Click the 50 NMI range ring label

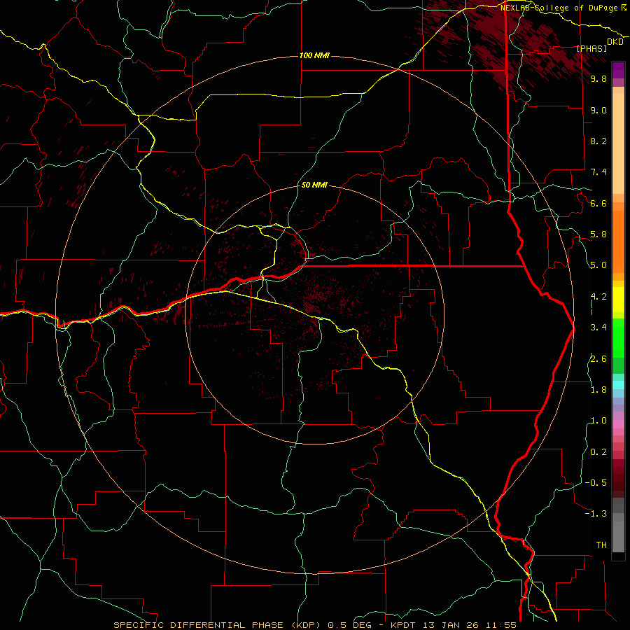[x=314, y=185]
